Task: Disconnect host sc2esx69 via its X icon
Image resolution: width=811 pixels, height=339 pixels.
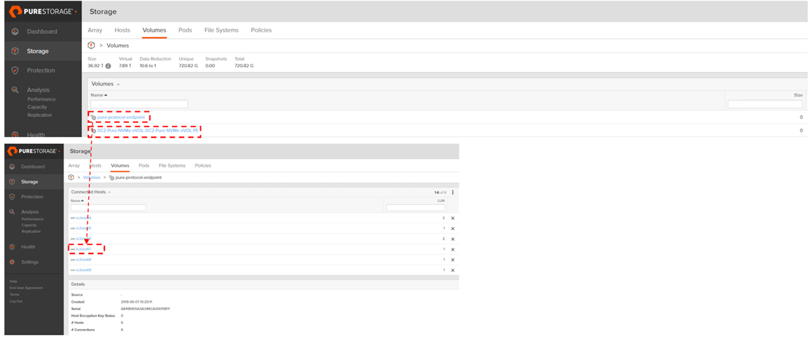Action: point(452,270)
